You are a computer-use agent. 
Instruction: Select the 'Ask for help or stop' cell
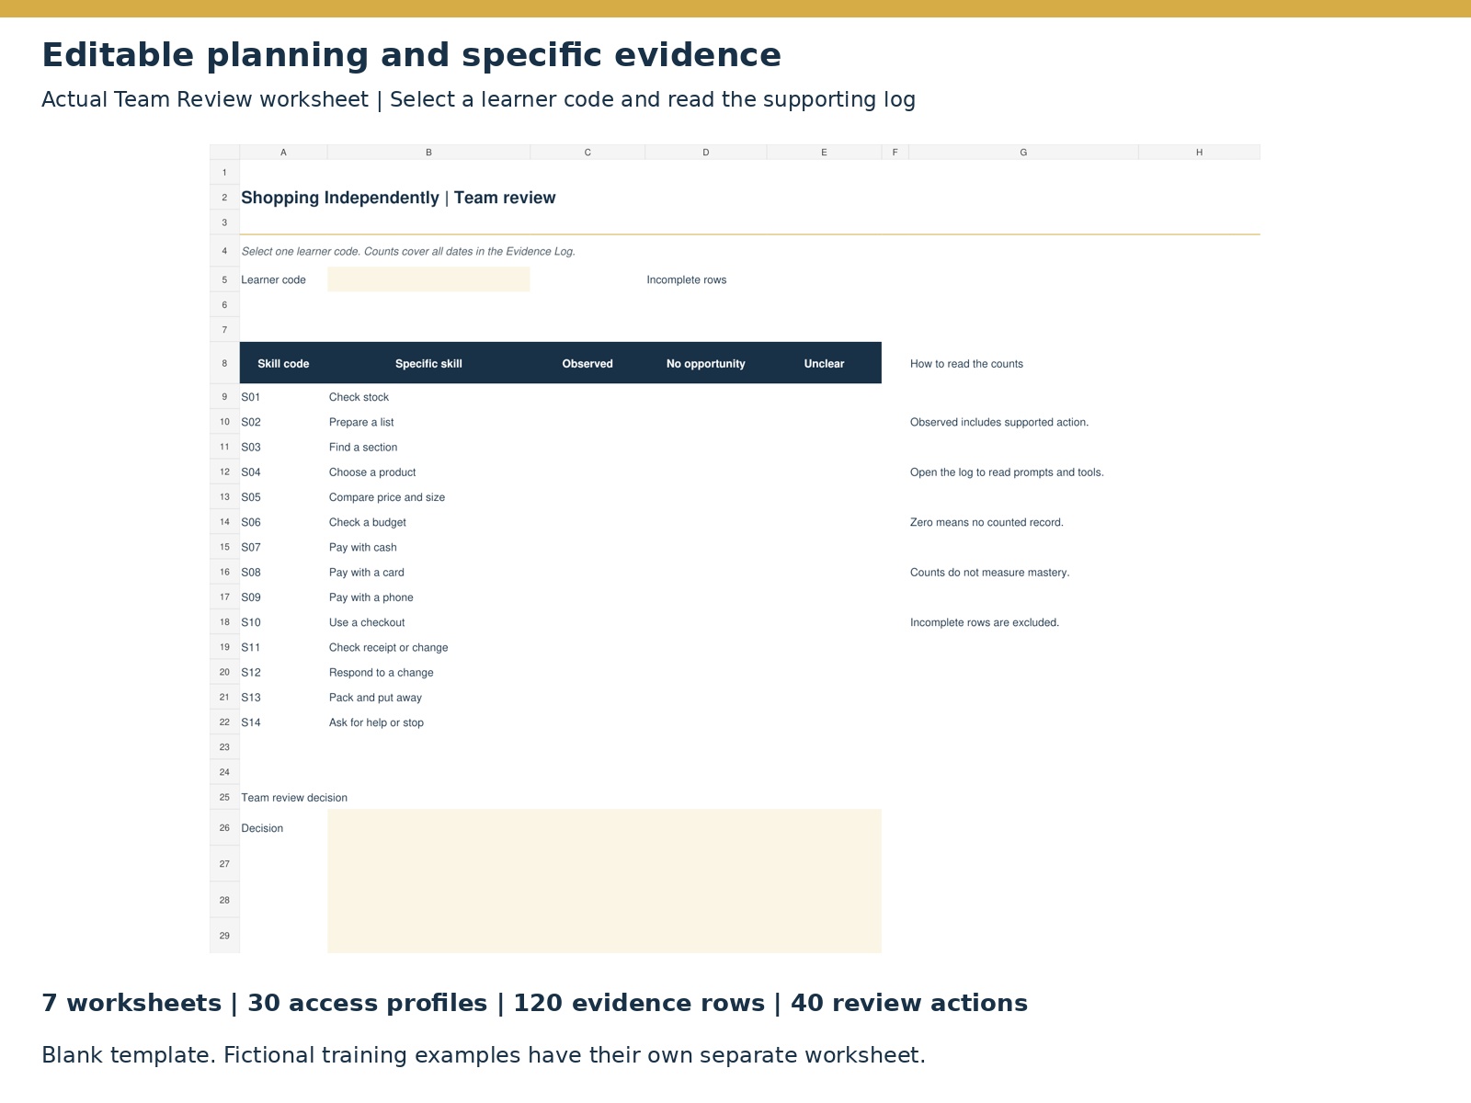428,722
